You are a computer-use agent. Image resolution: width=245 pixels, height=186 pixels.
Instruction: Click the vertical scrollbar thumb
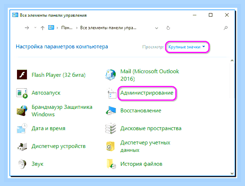pos(232,81)
